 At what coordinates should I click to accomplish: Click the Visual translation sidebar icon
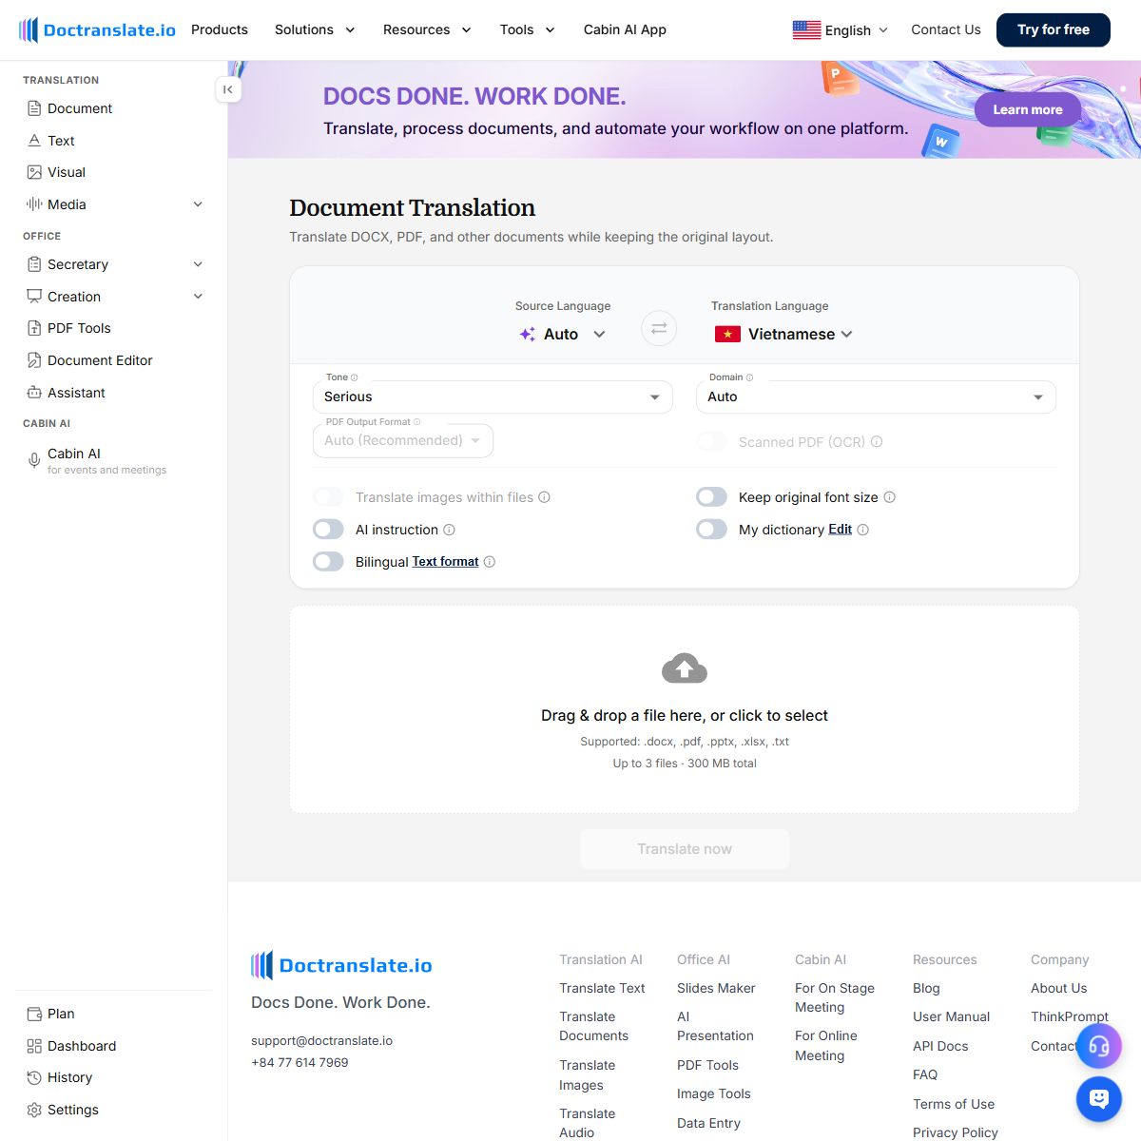(34, 172)
